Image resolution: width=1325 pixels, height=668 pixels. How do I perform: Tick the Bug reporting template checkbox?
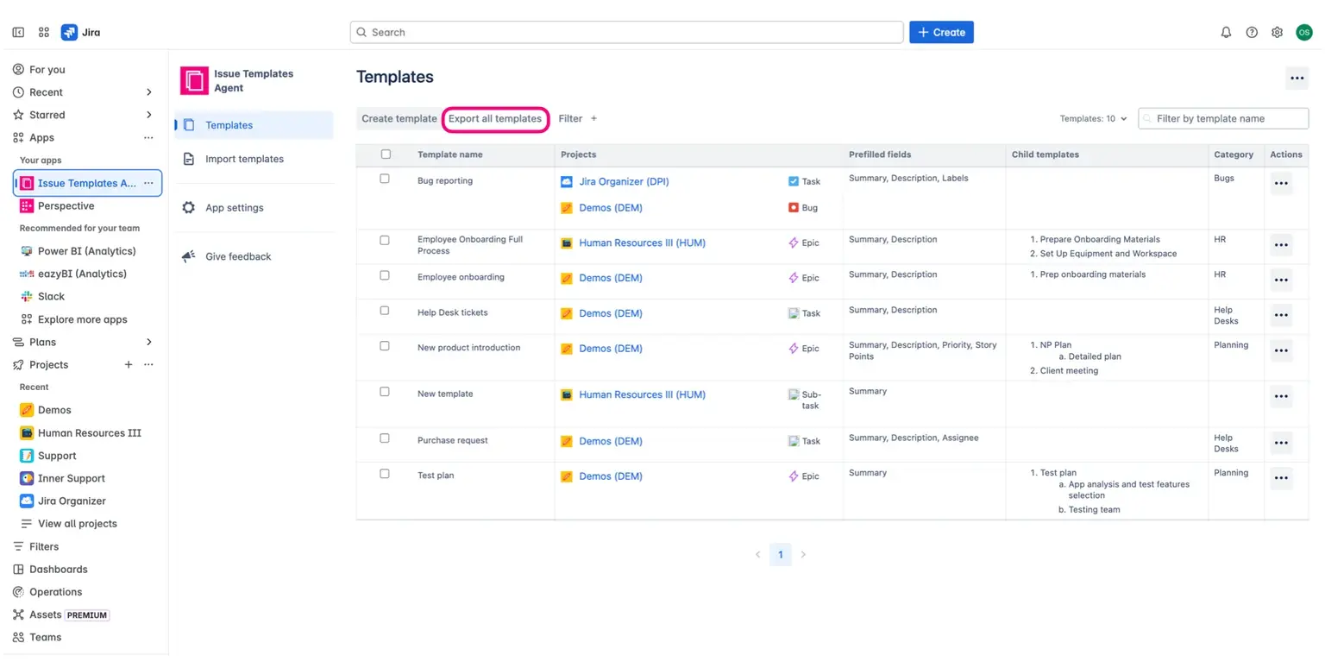click(385, 179)
